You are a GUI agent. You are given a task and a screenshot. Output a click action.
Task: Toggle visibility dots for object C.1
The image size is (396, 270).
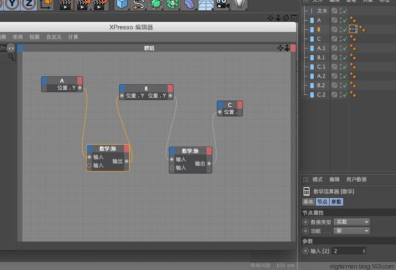[341, 67]
